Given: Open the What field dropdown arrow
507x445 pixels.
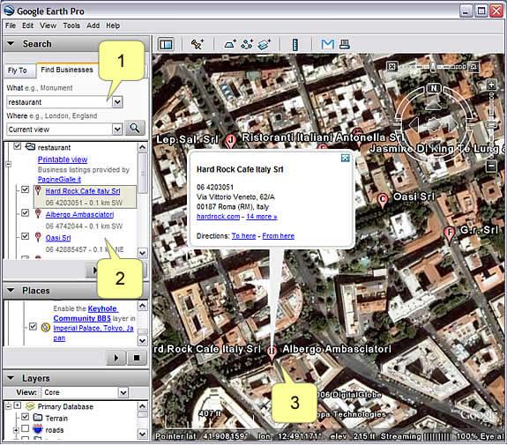Looking at the screenshot, I should [117, 102].
